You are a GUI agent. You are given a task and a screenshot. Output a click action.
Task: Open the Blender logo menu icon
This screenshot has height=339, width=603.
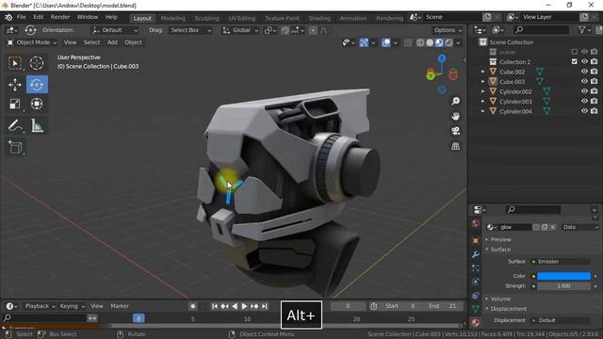tap(8, 17)
